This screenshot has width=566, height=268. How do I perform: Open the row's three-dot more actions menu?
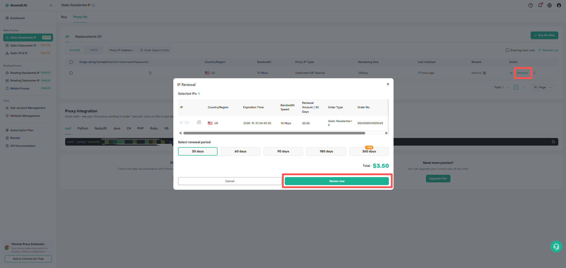tap(534, 73)
